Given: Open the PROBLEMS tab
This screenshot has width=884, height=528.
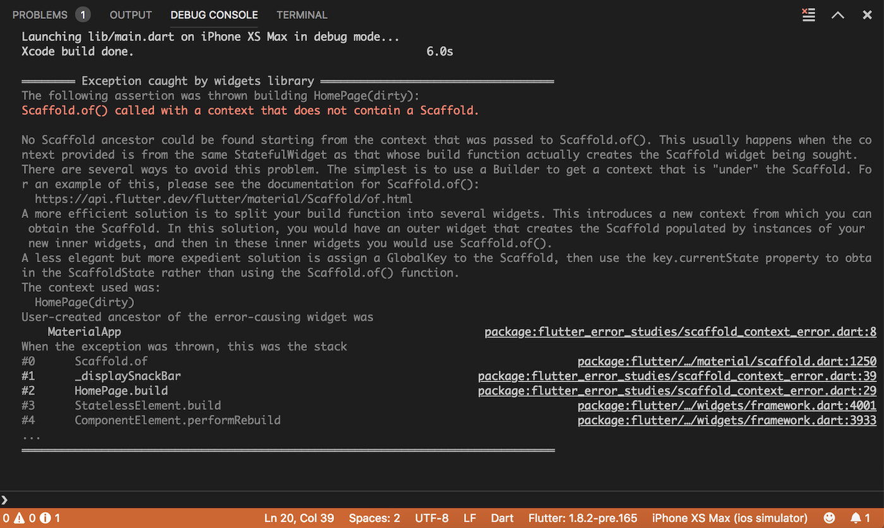Looking at the screenshot, I should 51,15.
